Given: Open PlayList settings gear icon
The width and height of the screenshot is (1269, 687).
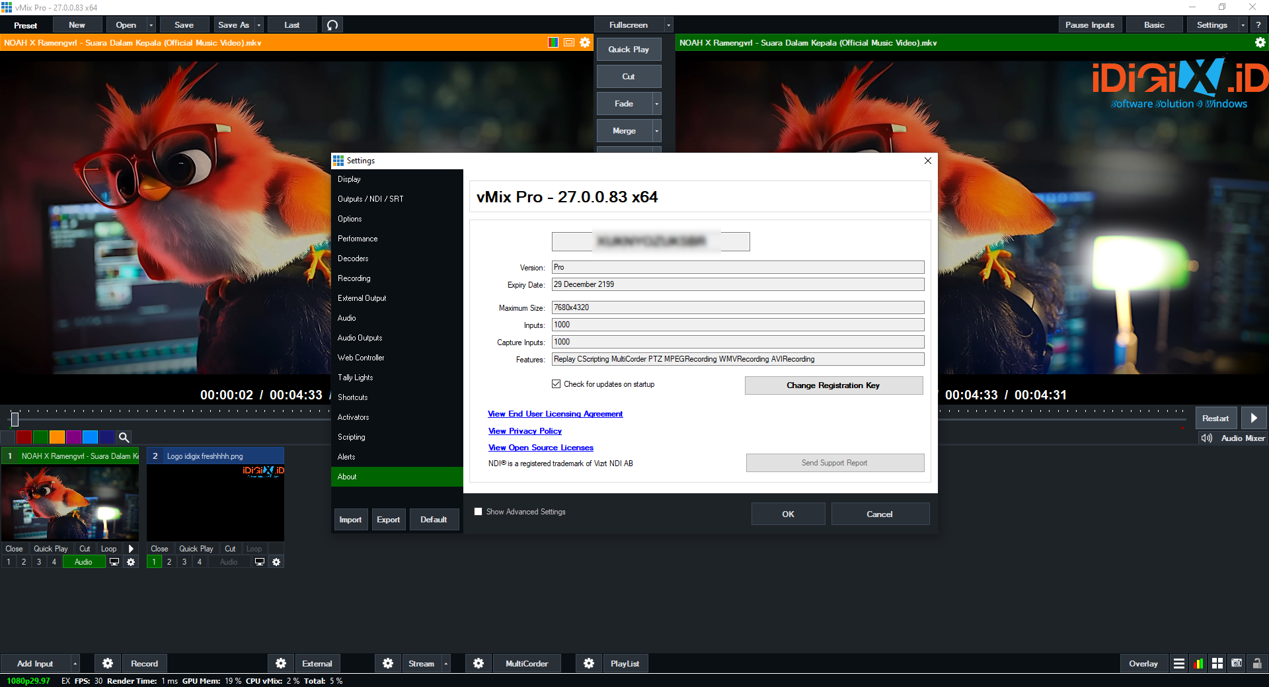Looking at the screenshot, I should tap(589, 663).
